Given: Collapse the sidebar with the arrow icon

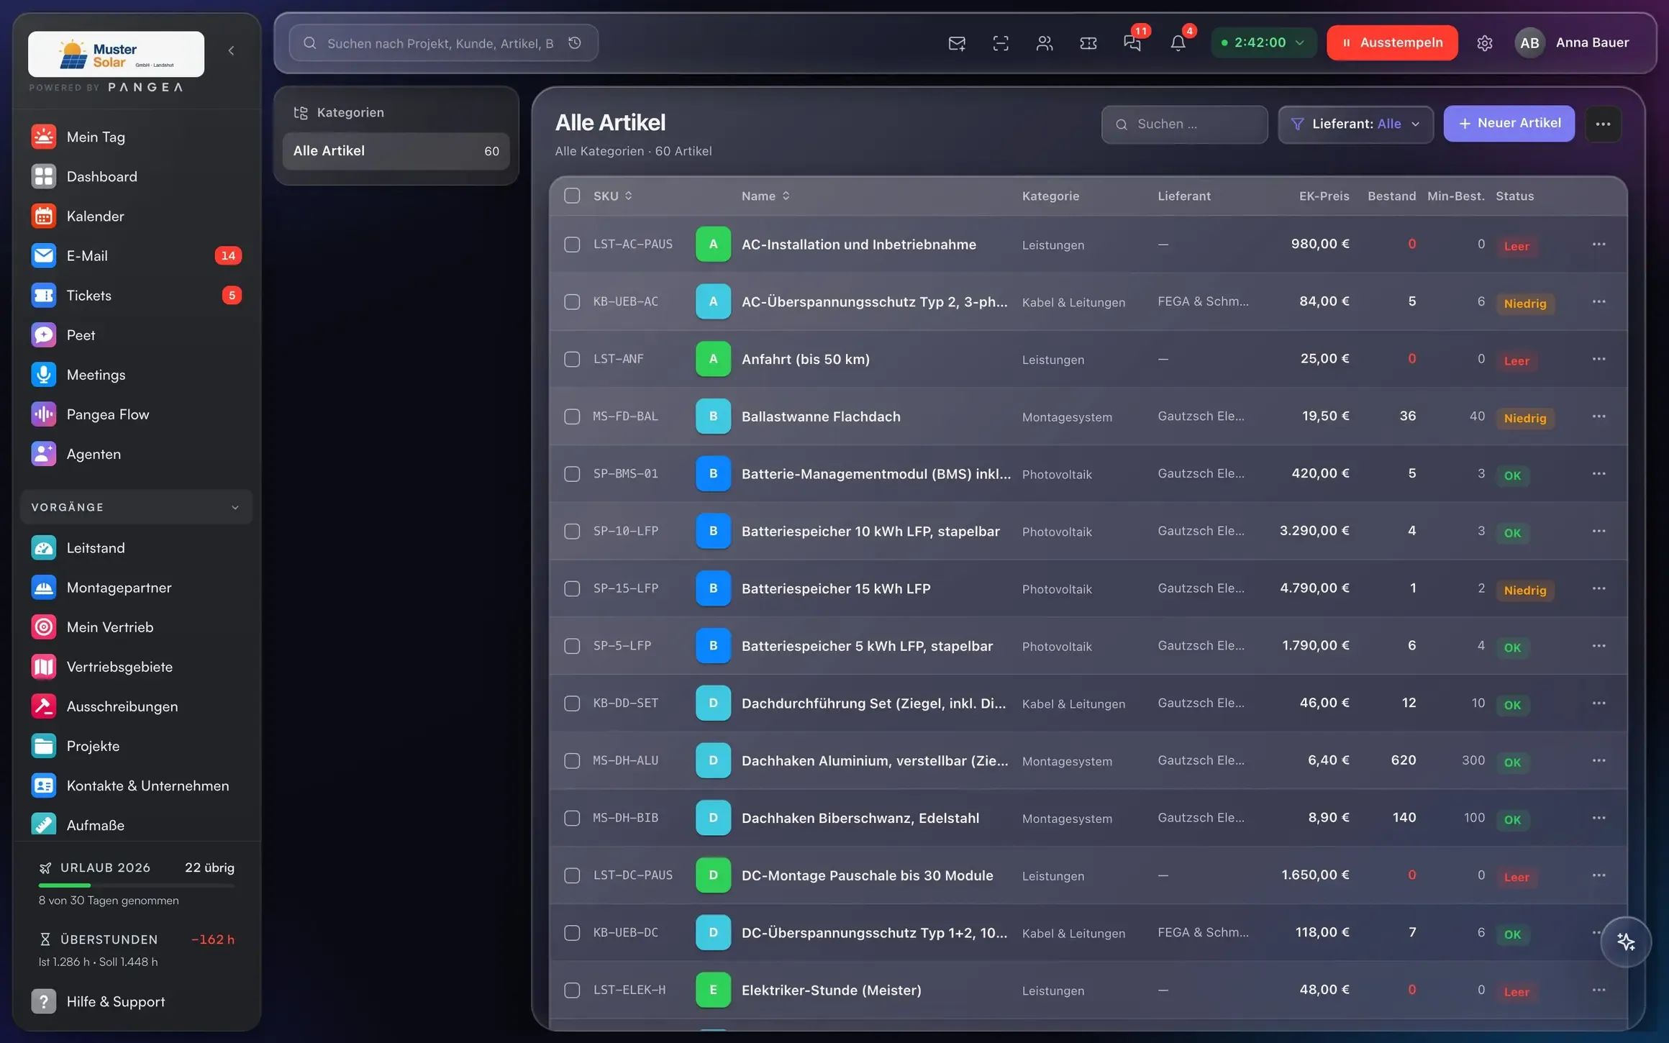Looking at the screenshot, I should coord(231,50).
